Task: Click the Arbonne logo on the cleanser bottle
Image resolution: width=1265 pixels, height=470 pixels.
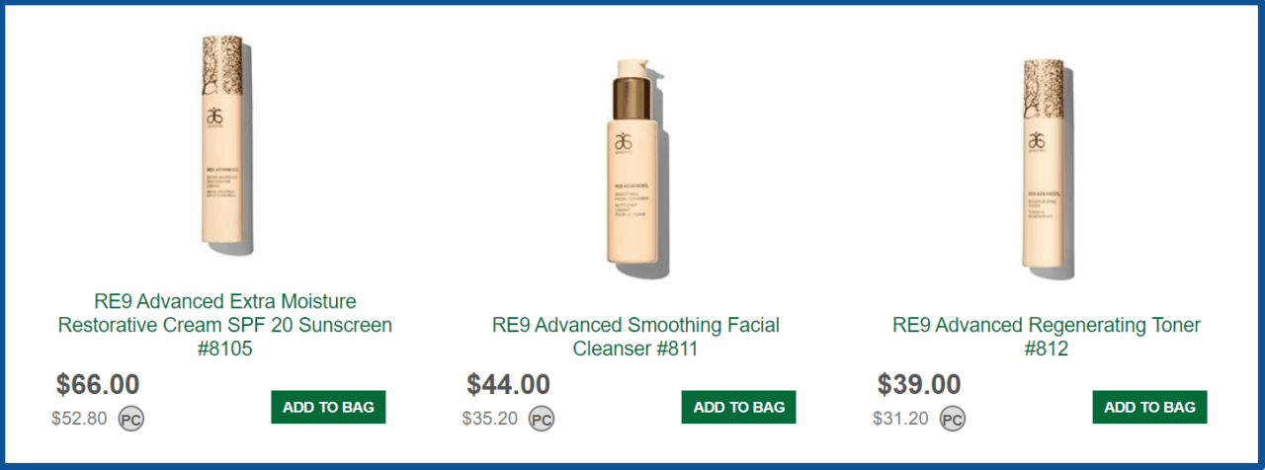Action: pyautogui.click(x=625, y=144)
